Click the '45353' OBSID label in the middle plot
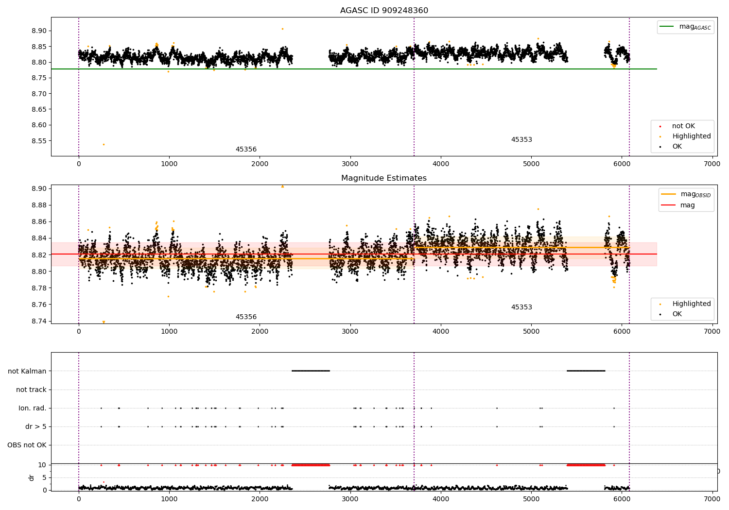 click(x=521, y=307)
